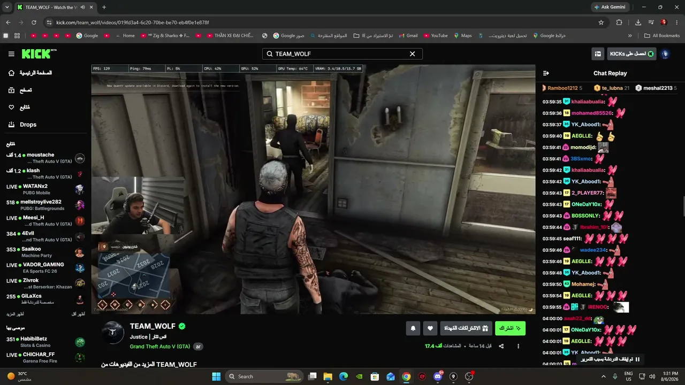Open the layout icon beside KICKs button
Image resolution: width=685 pixels, height=385 pixels.
click(x=598, y=54)
